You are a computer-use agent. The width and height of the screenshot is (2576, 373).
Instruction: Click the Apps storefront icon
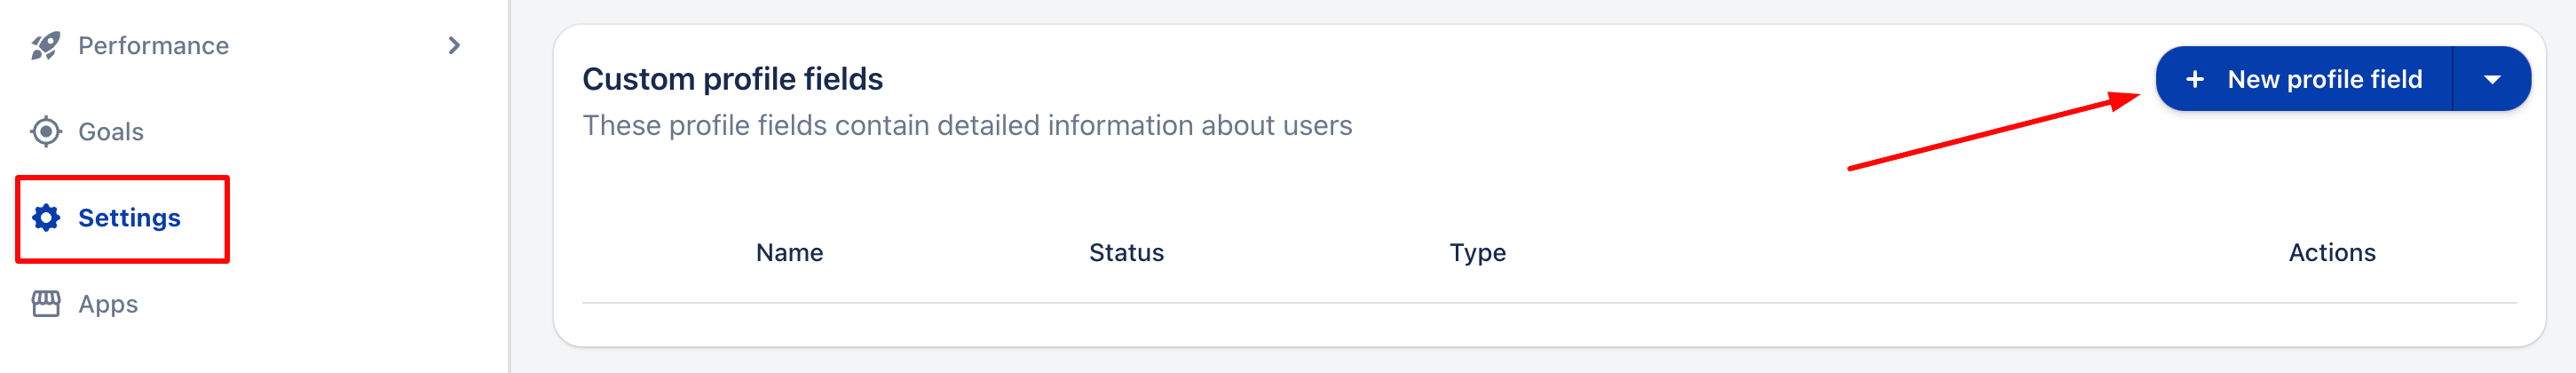click(46, 304)
